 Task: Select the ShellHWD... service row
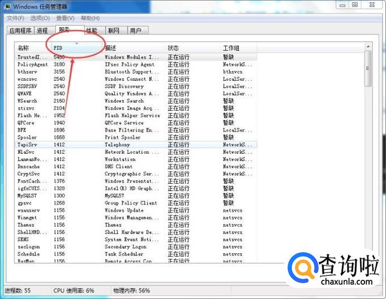tap(136, 232)
